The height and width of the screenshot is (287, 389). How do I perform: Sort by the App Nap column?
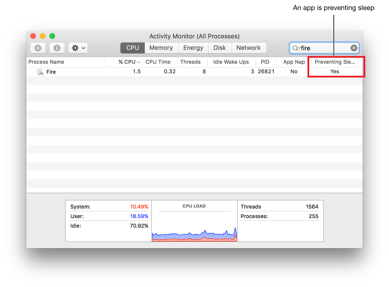(x=294, y=62)
